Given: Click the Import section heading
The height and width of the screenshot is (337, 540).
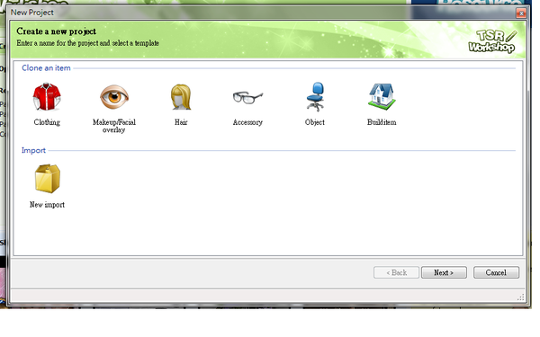Looking at the screenshot, I should pyautogui.click(x=33, y=150).
